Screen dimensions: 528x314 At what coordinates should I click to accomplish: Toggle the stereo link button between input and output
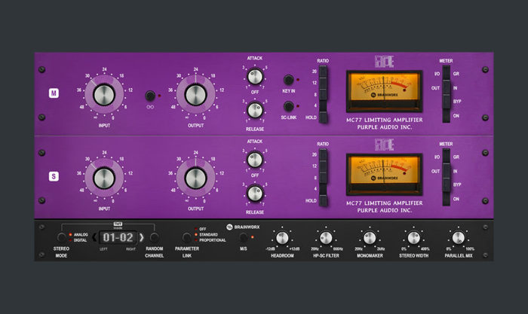tap(150, 96)
